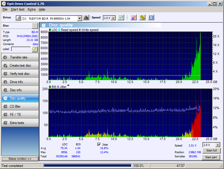The height and width of the screenshot is (169, 224).
Task: Select the Extra tests tab
Action: point(20,123)
